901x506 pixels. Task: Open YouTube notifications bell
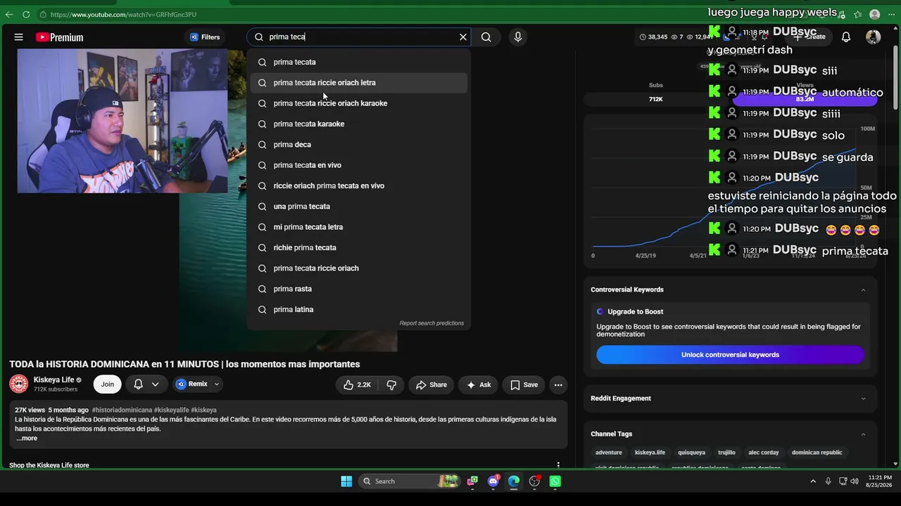click(x=846, y=37)
